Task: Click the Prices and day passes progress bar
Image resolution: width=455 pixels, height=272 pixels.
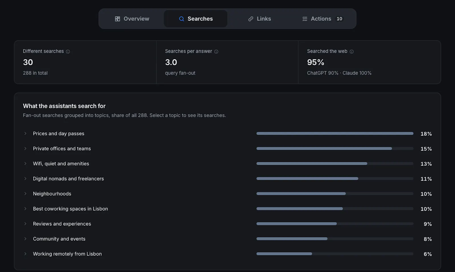Action: [335, 134]
